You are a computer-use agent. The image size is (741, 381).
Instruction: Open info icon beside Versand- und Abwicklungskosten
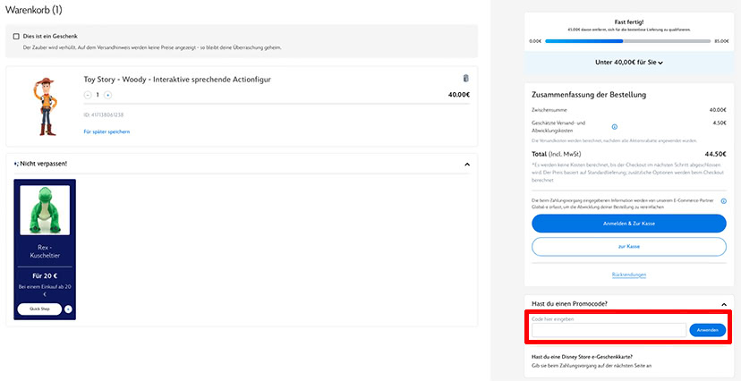click(x=614, y=126)
